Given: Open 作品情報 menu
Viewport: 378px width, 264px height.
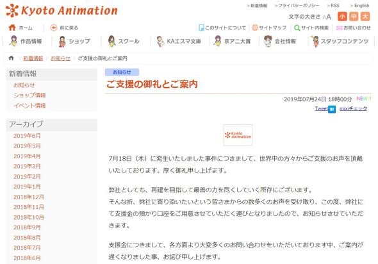Looking at the screenshot, I should 26,41.
